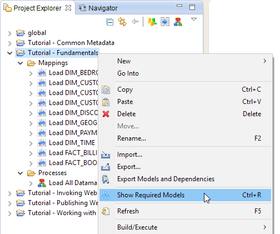Choose Export... in the context menu
This screenshot has height=234, width=280.
(185, 167)
